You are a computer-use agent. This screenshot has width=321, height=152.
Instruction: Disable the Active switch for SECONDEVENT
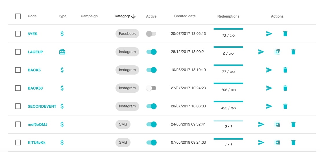tap(151, 106)
